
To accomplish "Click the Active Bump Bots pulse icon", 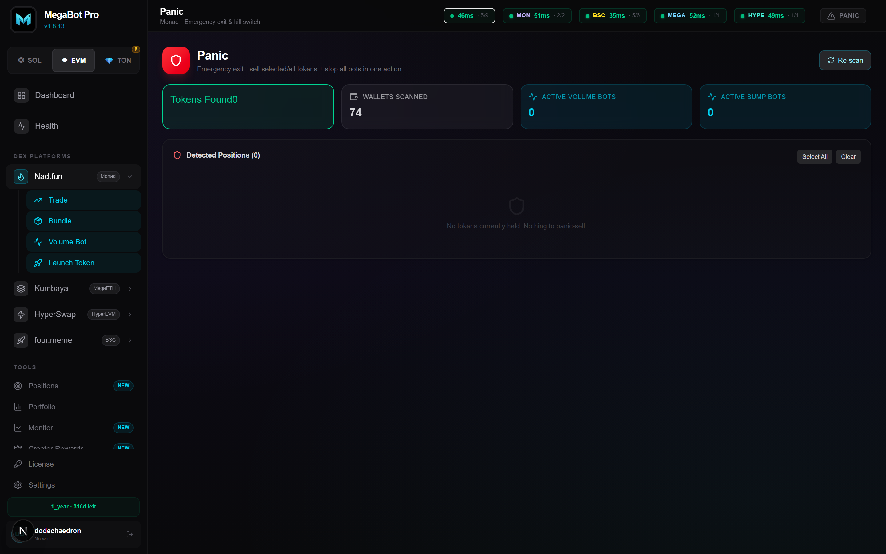I will (712, 97).
